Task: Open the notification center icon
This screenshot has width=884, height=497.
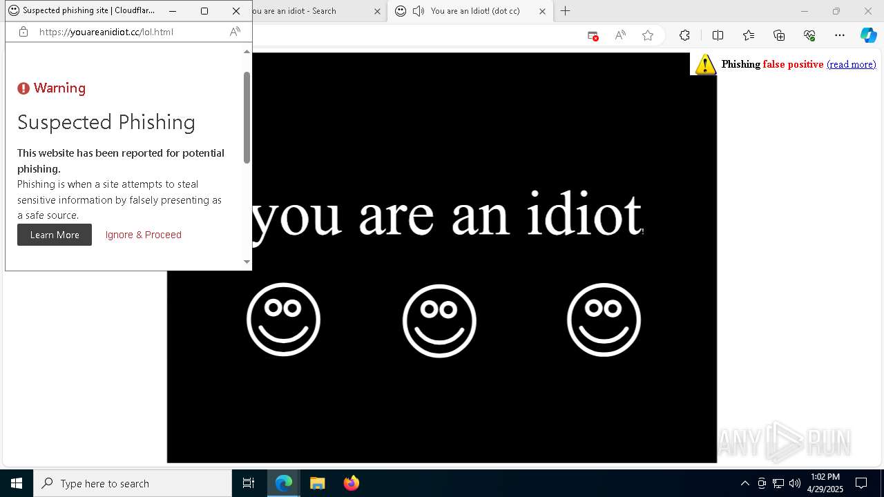Action: [x=861, y=483]
